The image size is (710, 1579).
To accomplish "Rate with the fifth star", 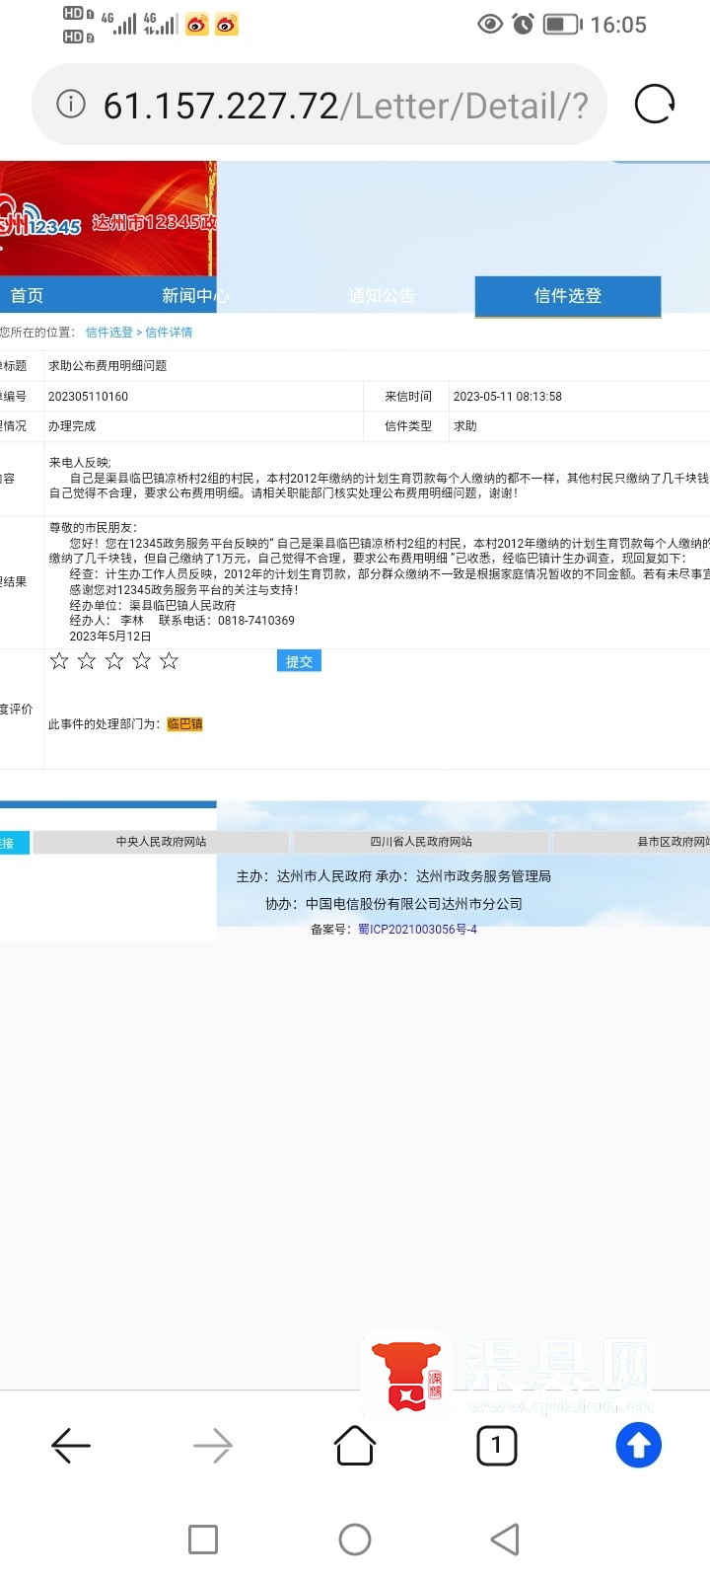I will coord(169,661).
